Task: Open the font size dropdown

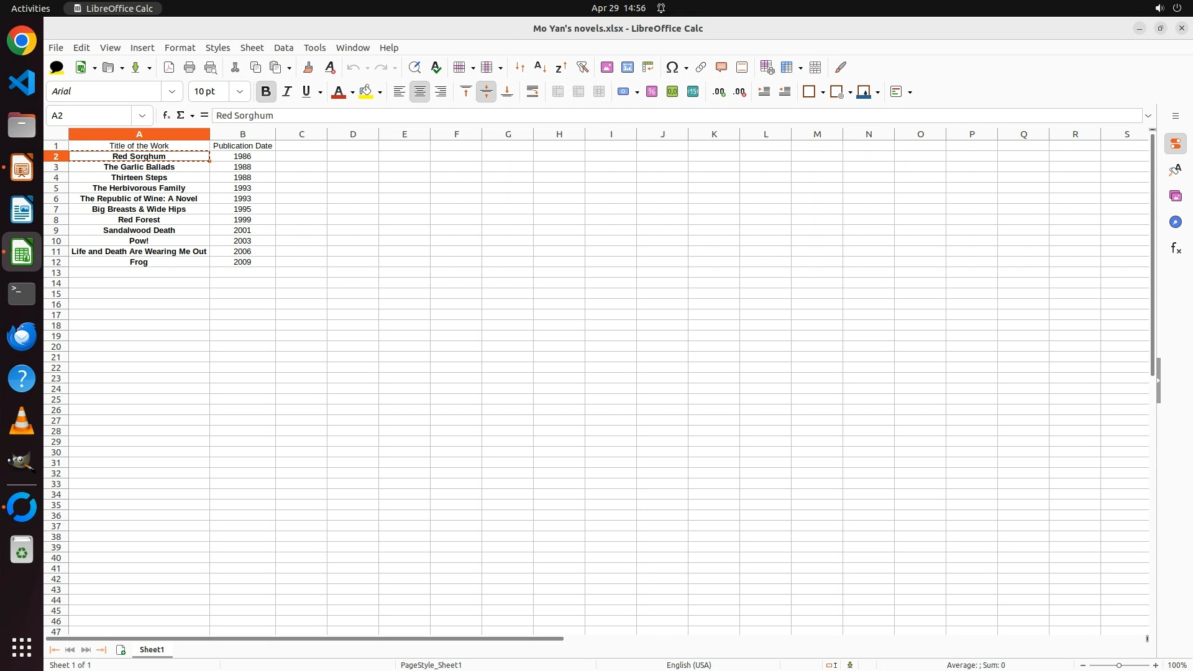Action: 240,92
